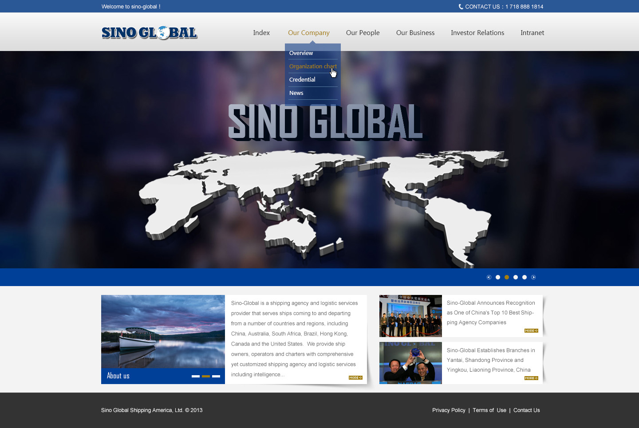The width and height of the screenshot is (639, 428).
Task: Select the first white slider dot
Action: pyautogui.click(x=498, y=277)
